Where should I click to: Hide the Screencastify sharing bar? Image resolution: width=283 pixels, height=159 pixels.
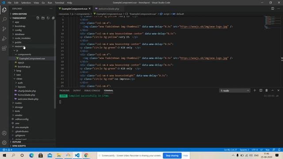pyautogui.click(x=186, y=155)
